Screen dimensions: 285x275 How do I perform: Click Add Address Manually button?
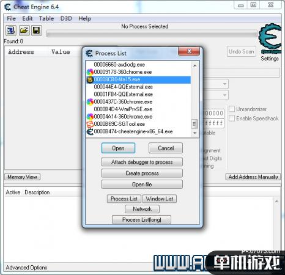(x=253, y=177)
